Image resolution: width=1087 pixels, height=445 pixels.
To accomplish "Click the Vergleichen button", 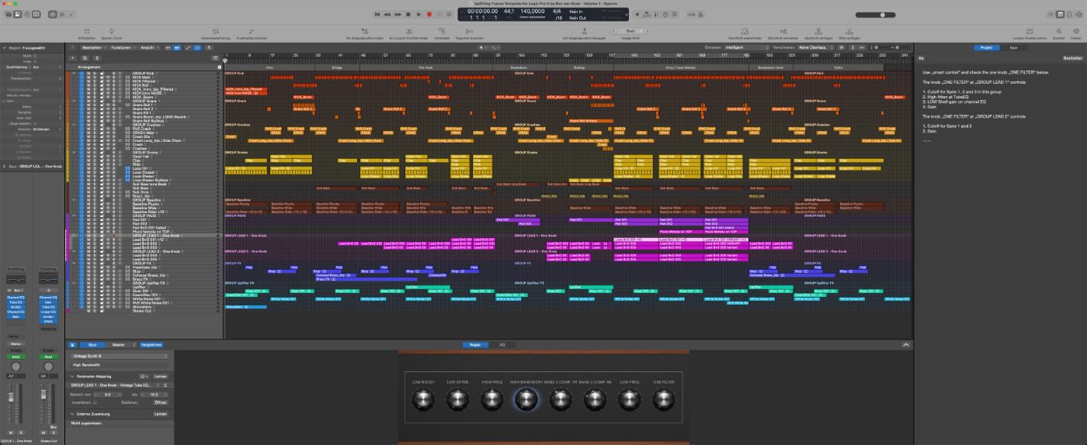I will [x=151, y=345].
